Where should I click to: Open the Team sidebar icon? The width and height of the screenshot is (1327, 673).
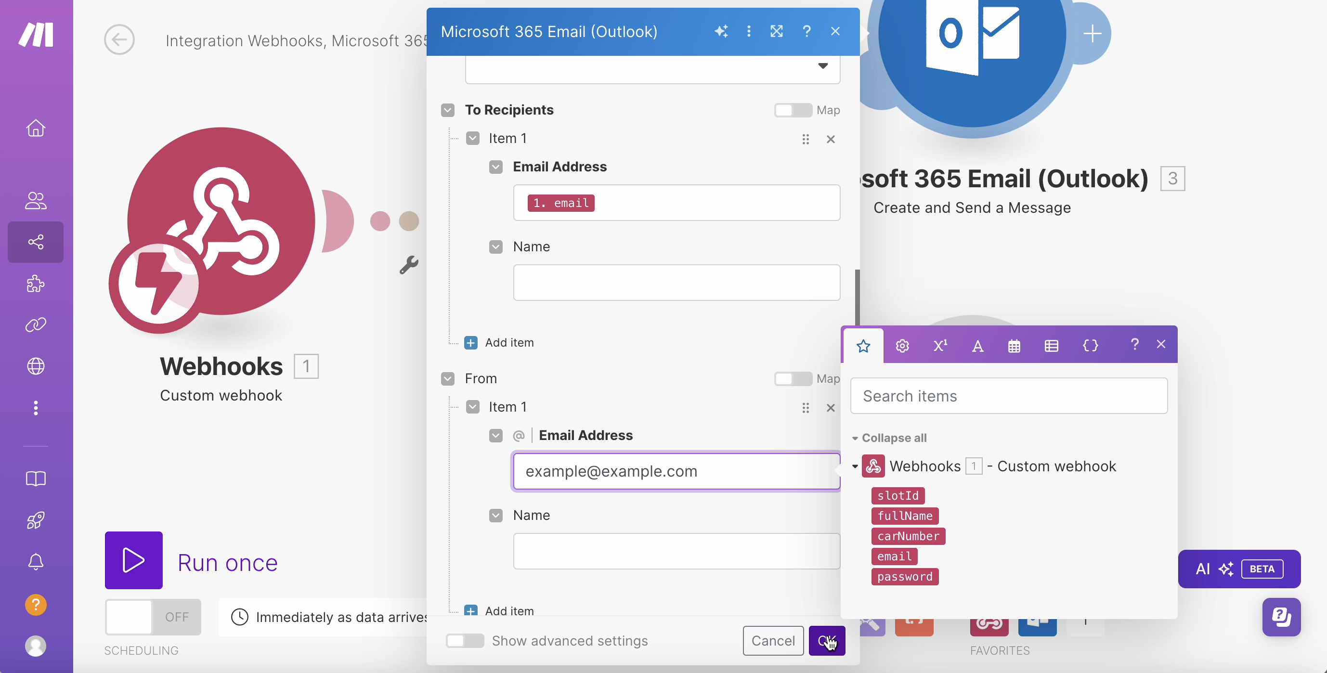(36, 200)
